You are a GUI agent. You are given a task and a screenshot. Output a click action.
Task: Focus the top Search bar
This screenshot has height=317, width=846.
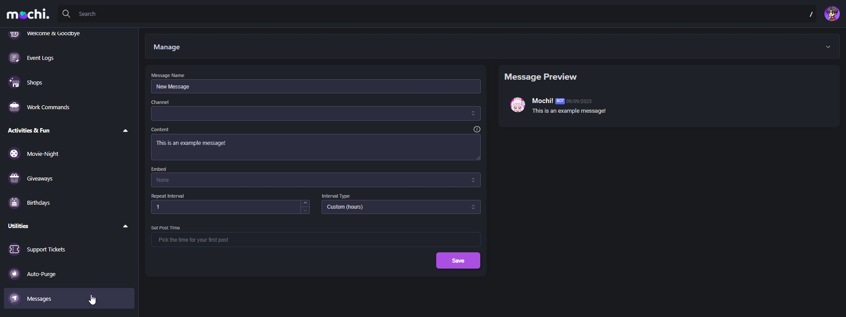(437, 14)
